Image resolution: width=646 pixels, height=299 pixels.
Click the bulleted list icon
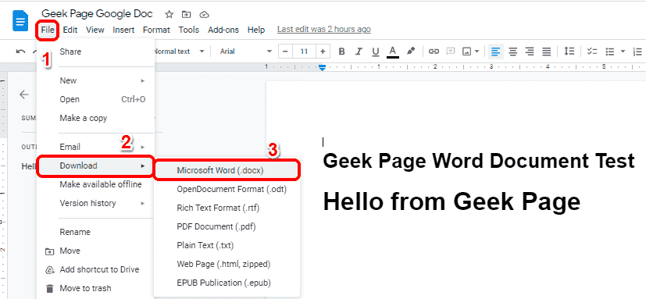tap(610, 52)
